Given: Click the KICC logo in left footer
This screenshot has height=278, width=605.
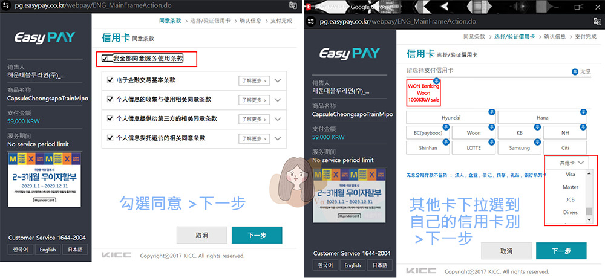Looking at the screenshot, I should [x=116, y=255].
